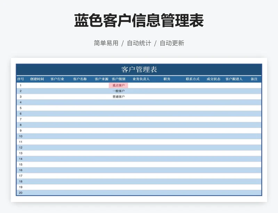Select the 备注 column header
The image size is (278, 213).
coord(254,79)
